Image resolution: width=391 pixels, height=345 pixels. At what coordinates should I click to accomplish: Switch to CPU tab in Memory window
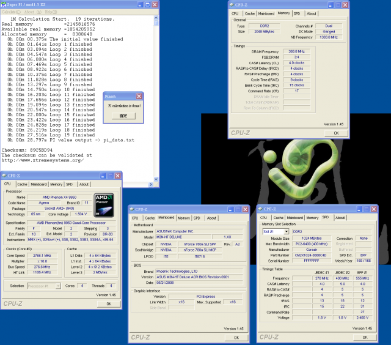[235, 13]
